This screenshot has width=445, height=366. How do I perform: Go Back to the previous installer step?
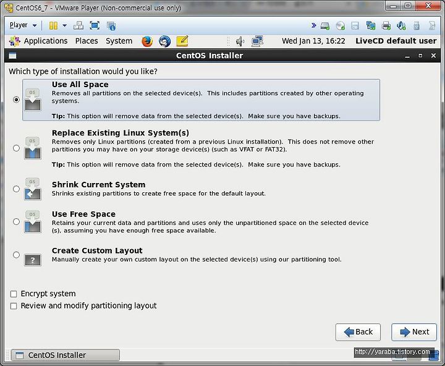coord(358,332)
